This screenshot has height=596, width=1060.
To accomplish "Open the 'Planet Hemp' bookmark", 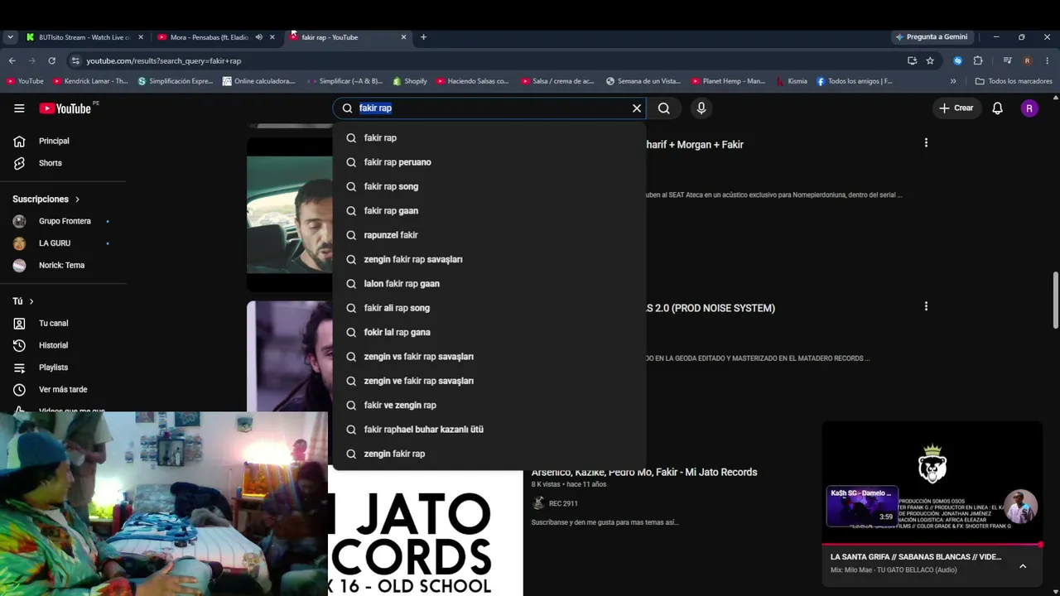I will (727, 81).
